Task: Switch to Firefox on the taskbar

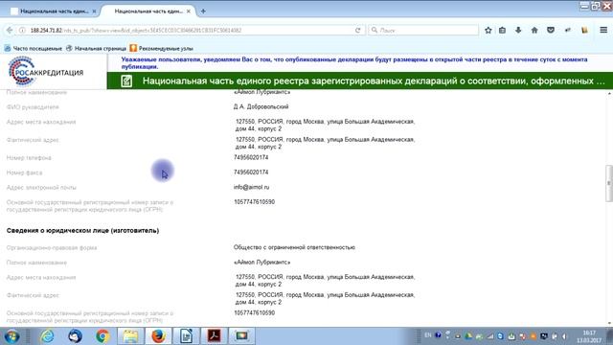Action: (x=158, y=336)
